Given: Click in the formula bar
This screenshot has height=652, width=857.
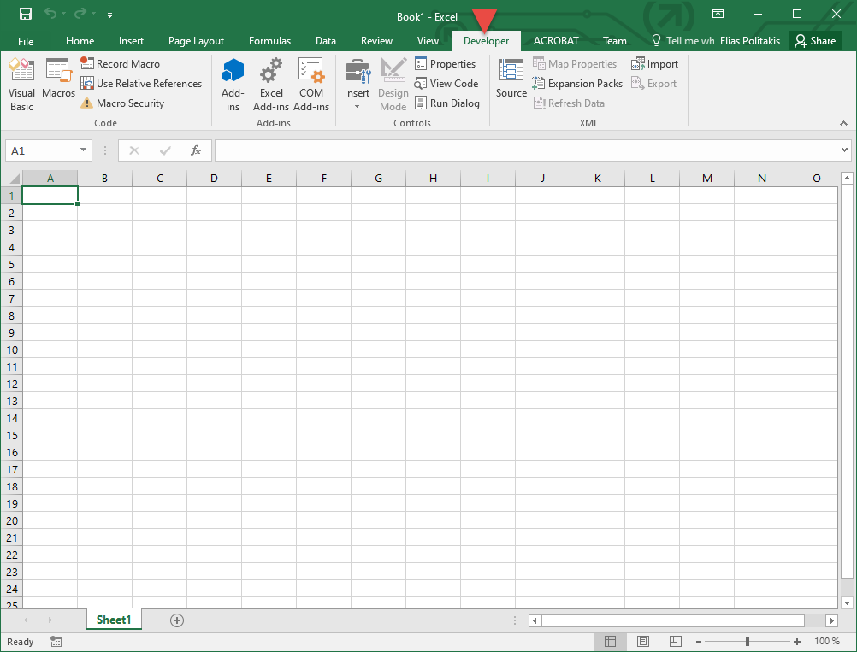Looking at the screenshot, I should [528, 150].
